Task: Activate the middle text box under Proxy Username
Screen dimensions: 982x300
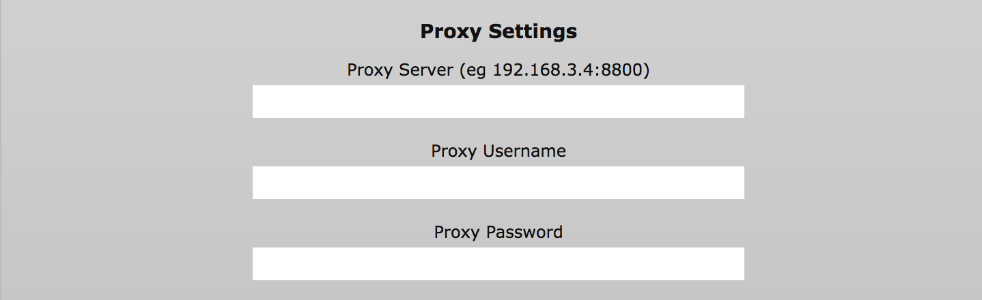Action: tap(498, 183)
